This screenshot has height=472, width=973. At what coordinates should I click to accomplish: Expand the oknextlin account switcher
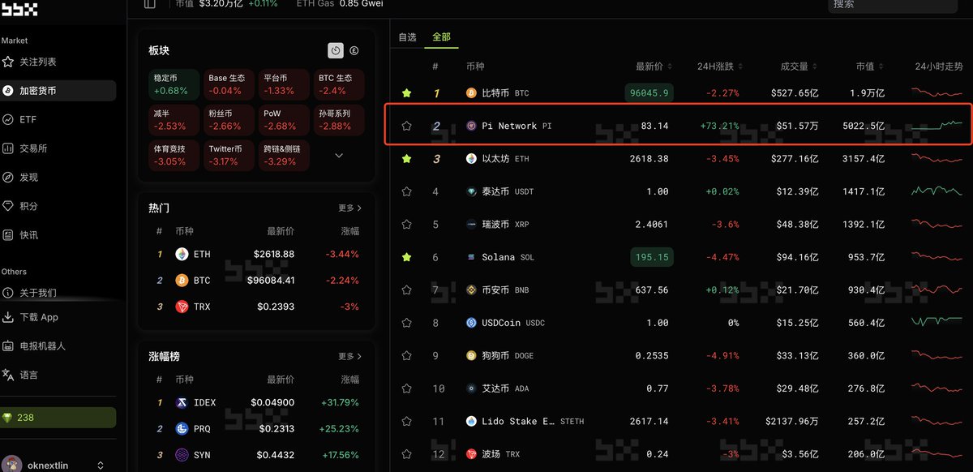[x=101, y=466]
